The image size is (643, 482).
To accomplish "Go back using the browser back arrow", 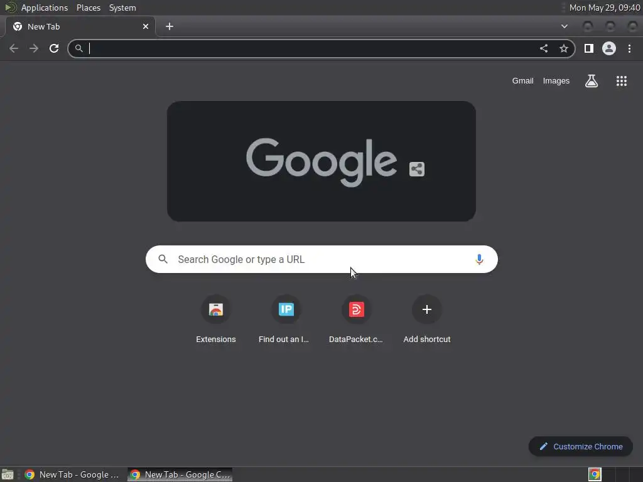I will click(x=14, y=48).
